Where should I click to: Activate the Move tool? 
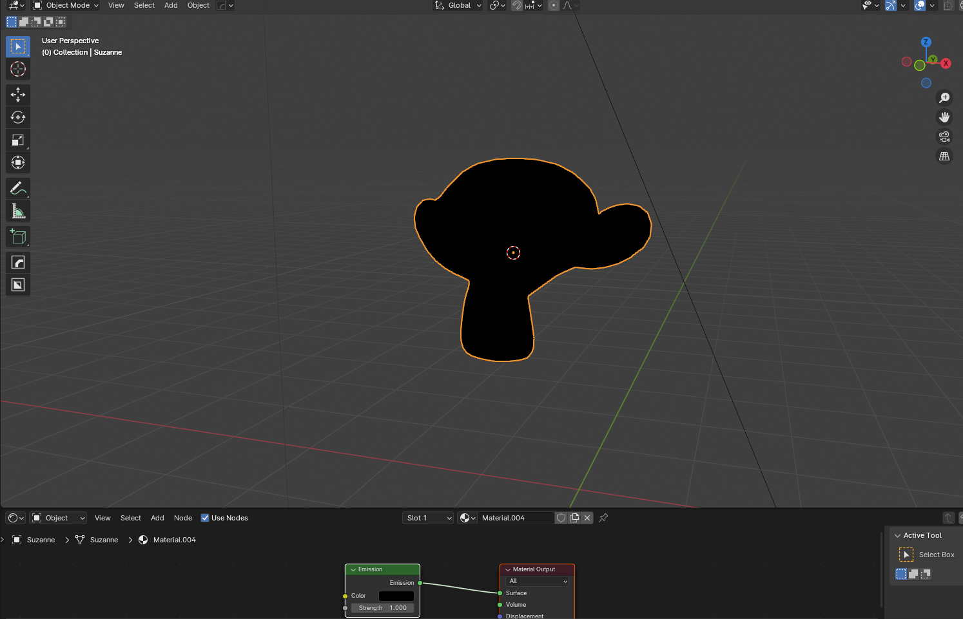18,95
